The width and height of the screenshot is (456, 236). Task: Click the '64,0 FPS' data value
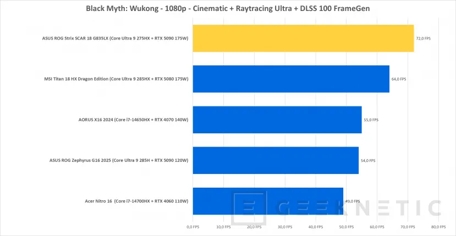click(x=399, y=79)
